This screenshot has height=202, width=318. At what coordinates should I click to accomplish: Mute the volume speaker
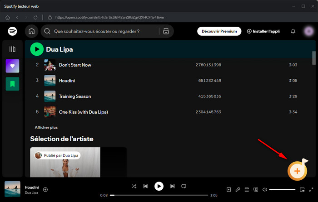tap(265, 189)
